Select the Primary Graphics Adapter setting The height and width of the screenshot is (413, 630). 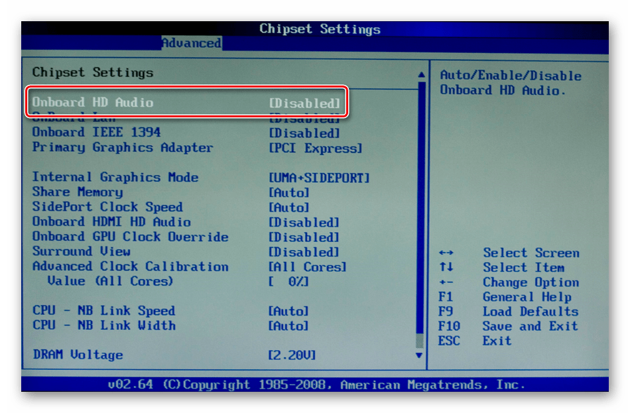[x=123, y=147]
